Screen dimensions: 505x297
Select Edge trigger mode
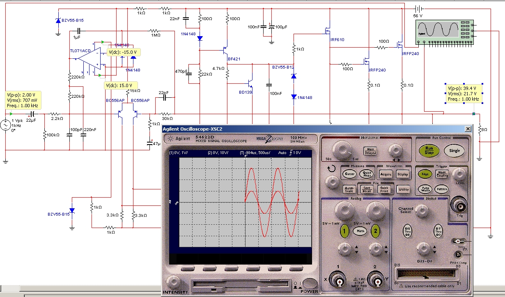coord(425,174)
